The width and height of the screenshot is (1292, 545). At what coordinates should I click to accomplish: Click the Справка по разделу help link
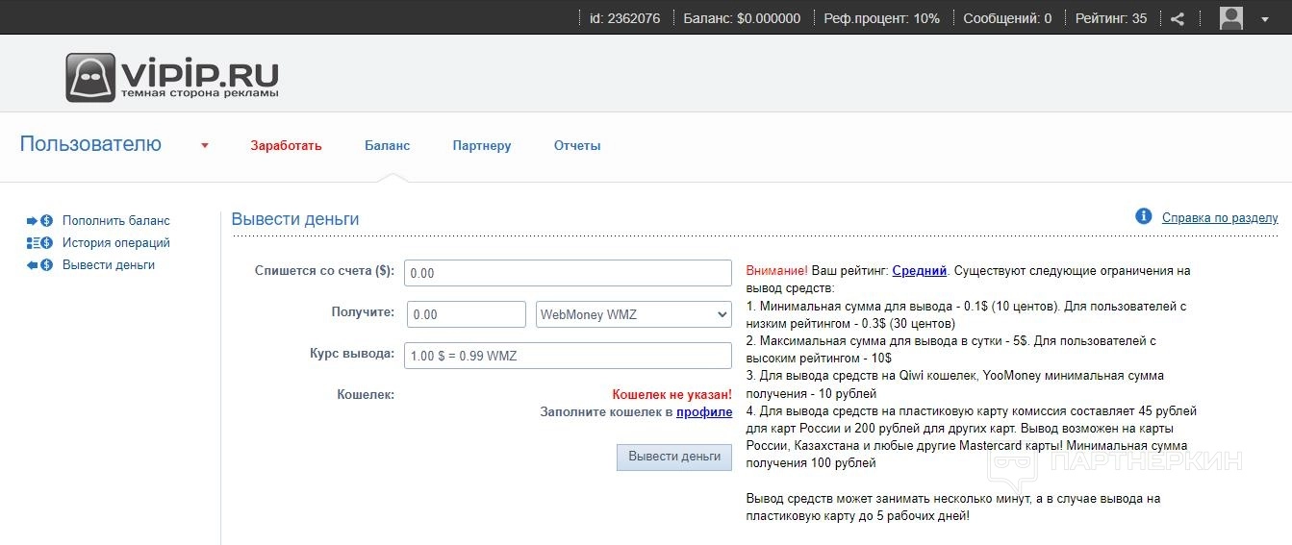tap(1220, 218)
